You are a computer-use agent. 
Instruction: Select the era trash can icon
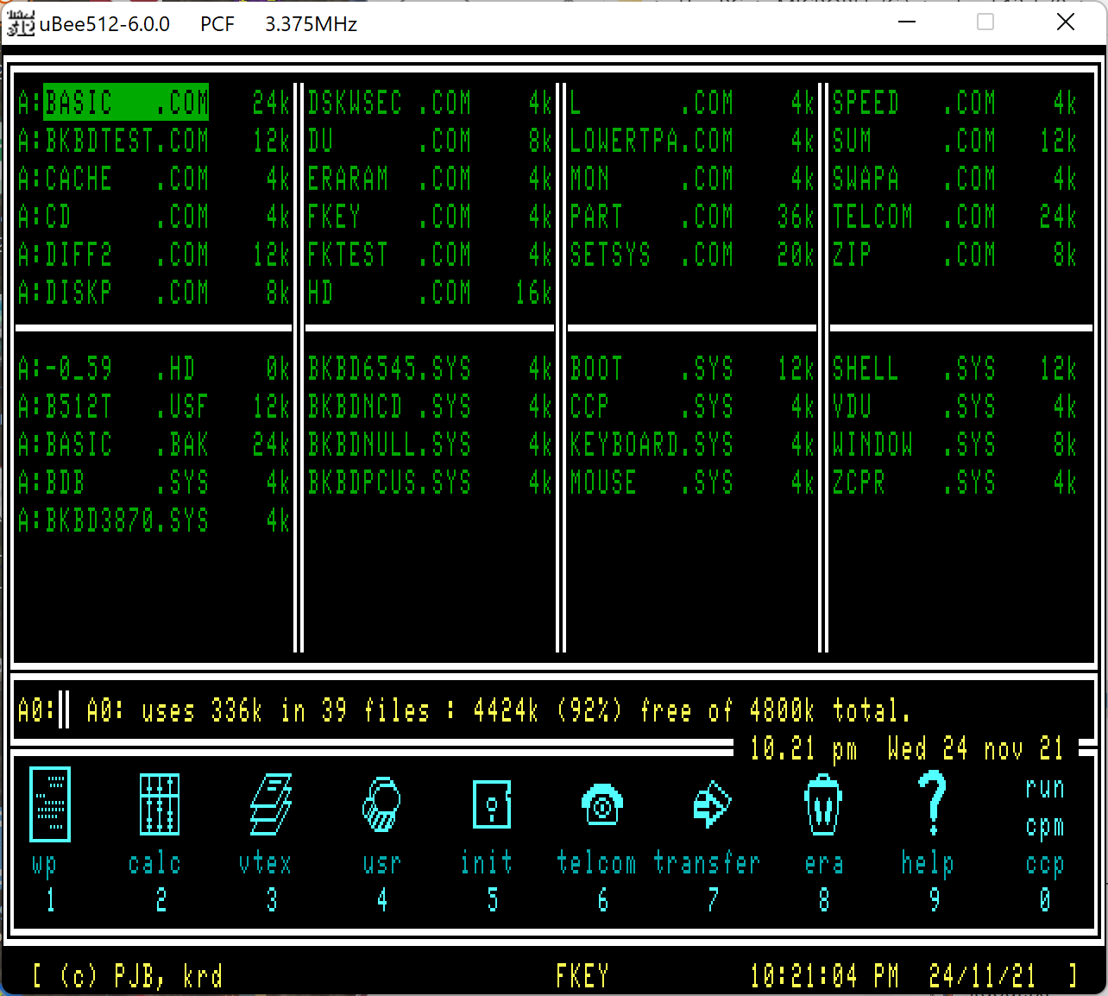pos(823,804)
